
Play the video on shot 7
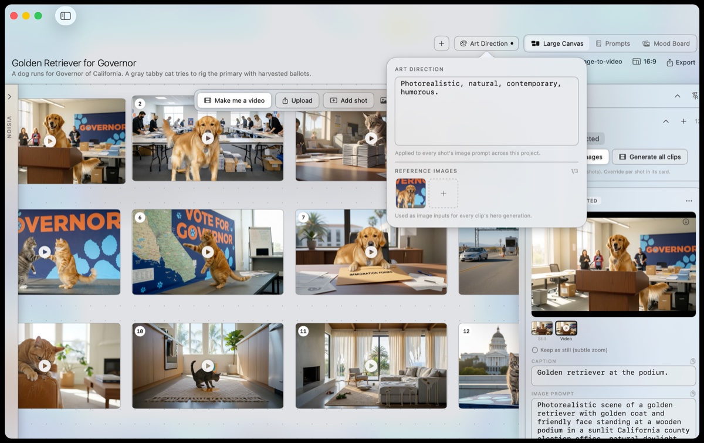(x=371, y=252)
